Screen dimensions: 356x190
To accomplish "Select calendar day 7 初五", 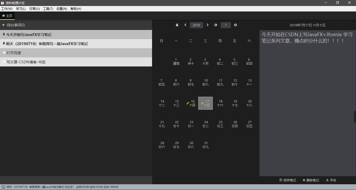I will click(x=162, y=82).
